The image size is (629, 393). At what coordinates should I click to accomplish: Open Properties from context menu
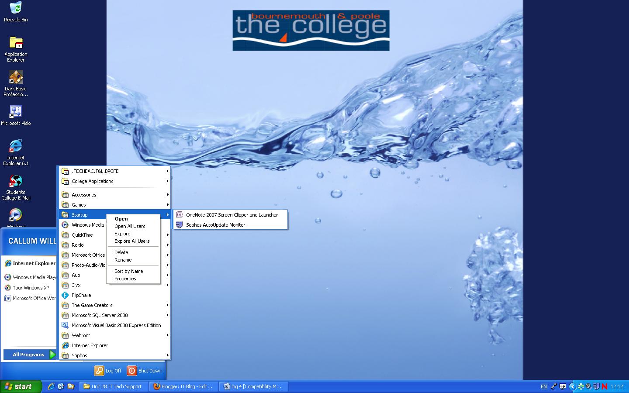pyautogui.click(x=133, y=279)
